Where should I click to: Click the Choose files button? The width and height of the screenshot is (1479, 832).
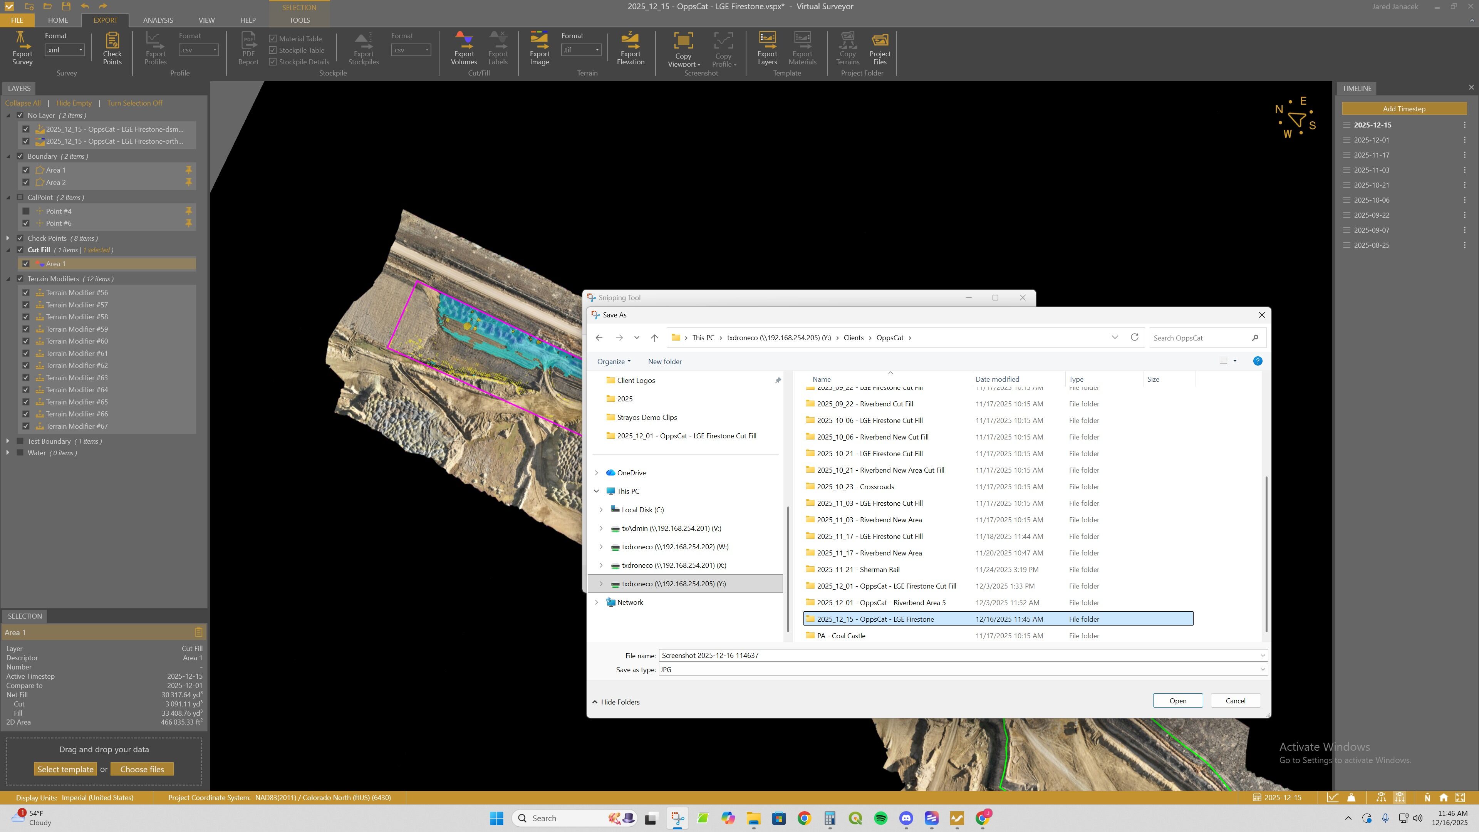click(x=142, y=770)
